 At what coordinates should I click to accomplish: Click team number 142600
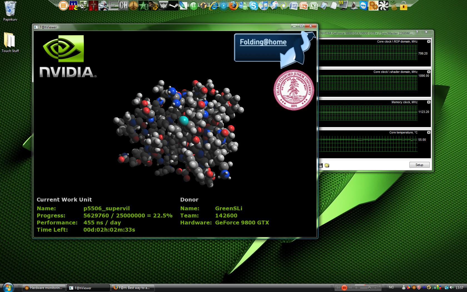[226, 216]
